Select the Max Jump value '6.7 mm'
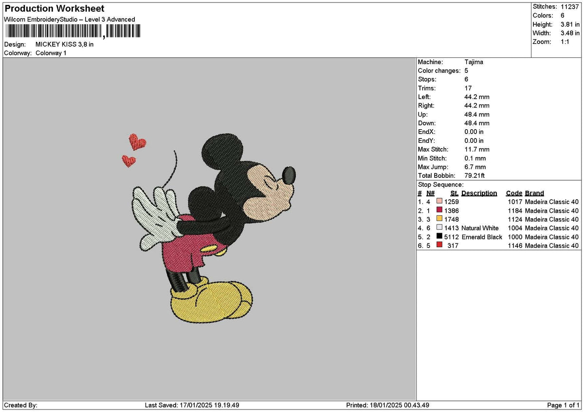Image resolution: width=584 pixels, height=412 pixels. coord(475,167)
